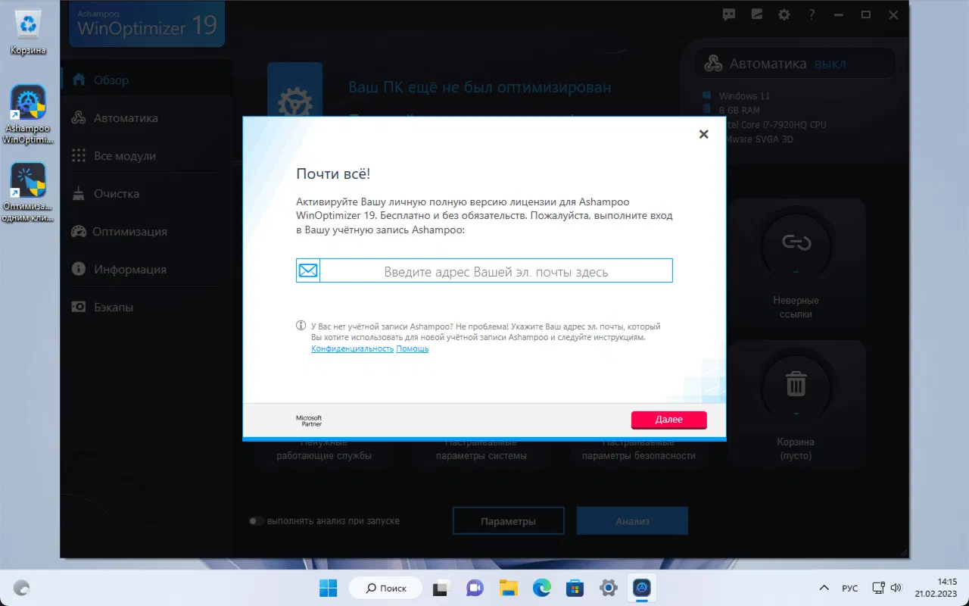Open File Explorer from the taskbar
The width and height of the screenshot is (969, 606).
(508, 588)
